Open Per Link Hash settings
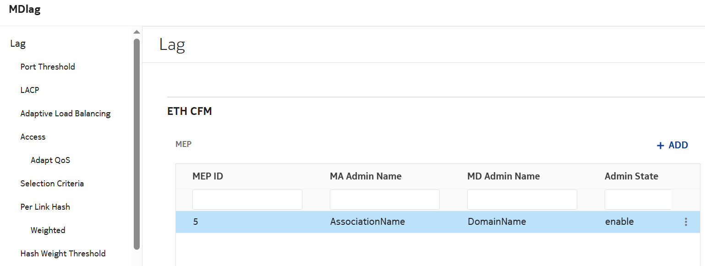The image size is (705, 266). (x=45, y=207)
